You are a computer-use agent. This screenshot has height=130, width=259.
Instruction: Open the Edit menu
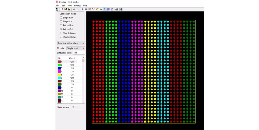click(63, 6)
